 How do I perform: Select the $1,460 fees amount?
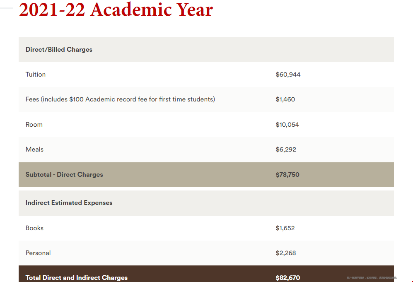[285, 99]
